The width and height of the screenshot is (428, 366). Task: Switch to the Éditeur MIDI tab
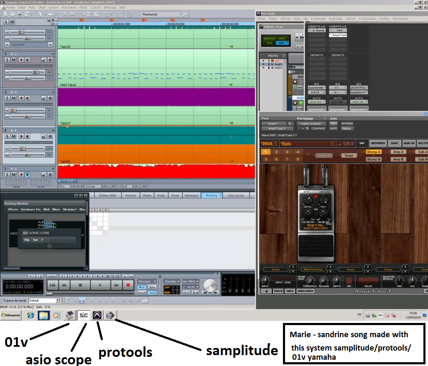(107, 196)
